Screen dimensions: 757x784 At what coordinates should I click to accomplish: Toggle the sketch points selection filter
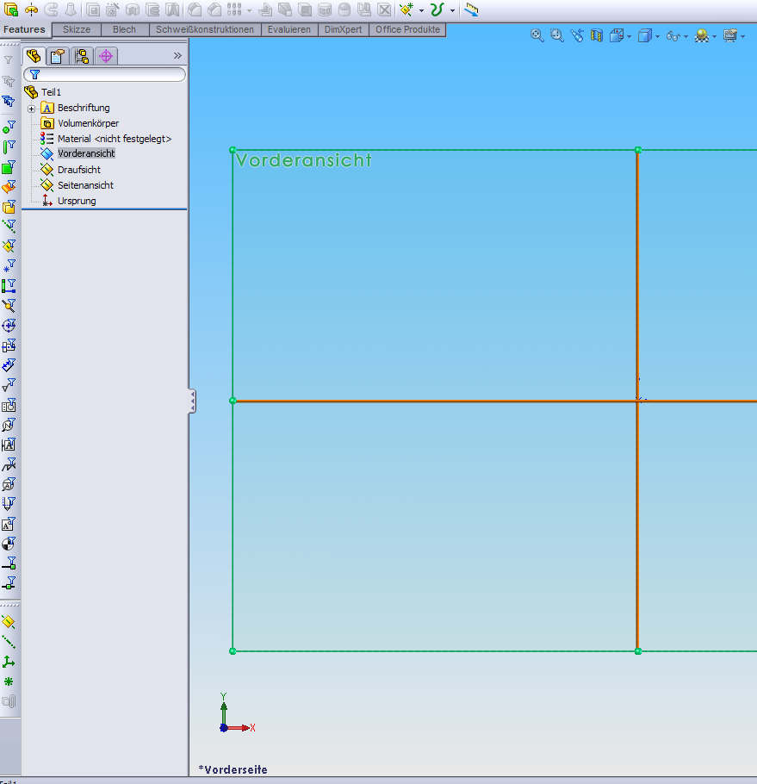coord(9,265)
